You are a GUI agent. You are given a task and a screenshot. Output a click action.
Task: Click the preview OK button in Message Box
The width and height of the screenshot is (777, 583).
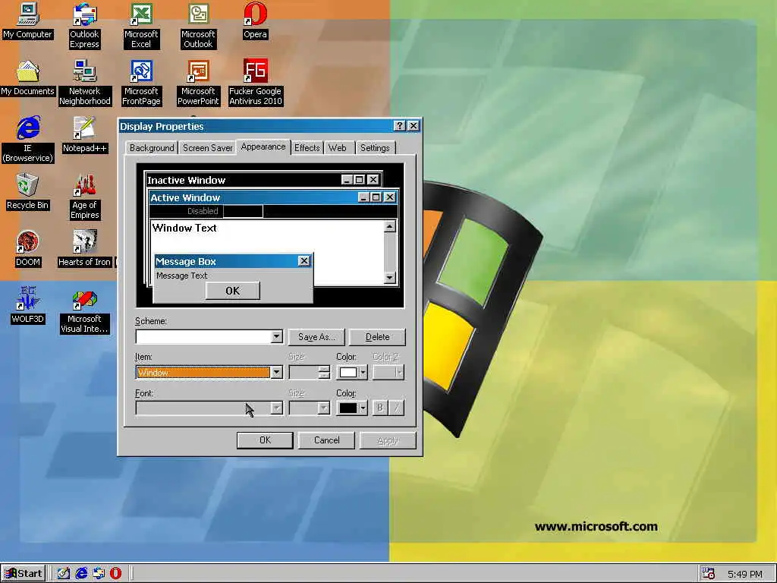(x=232, y=291)
